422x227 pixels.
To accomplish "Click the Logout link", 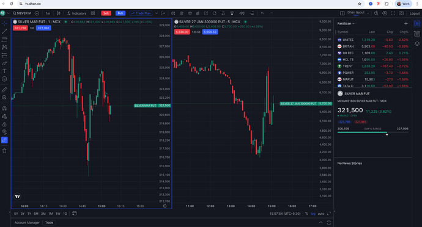I will 415,13.
